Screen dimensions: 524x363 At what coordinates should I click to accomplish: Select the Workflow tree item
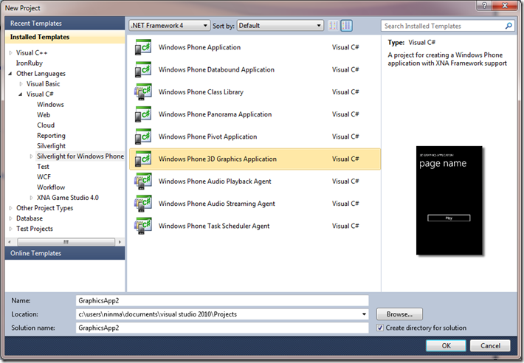[x=51, y=187]
